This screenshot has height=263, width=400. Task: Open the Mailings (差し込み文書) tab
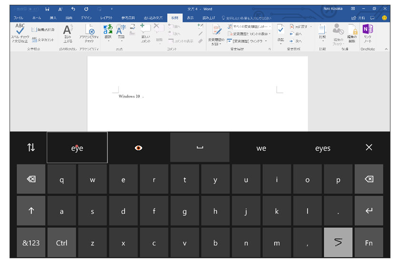(x=153, y=18)
